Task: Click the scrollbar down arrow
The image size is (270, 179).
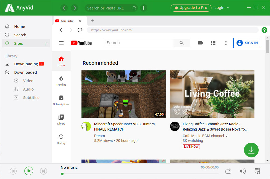Action: pos(267,161)
